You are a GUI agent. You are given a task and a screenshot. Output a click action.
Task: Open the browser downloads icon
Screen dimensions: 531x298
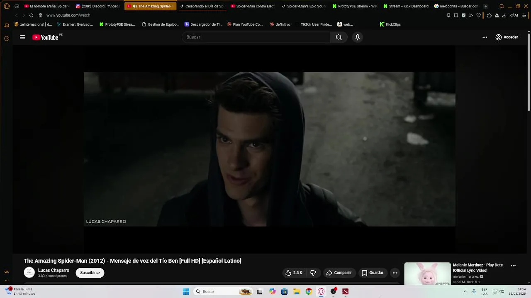tap(504, 15)
